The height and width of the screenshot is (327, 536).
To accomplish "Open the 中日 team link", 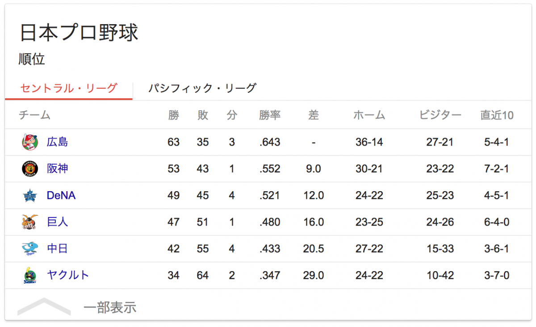I will click(x=58, y=249).
